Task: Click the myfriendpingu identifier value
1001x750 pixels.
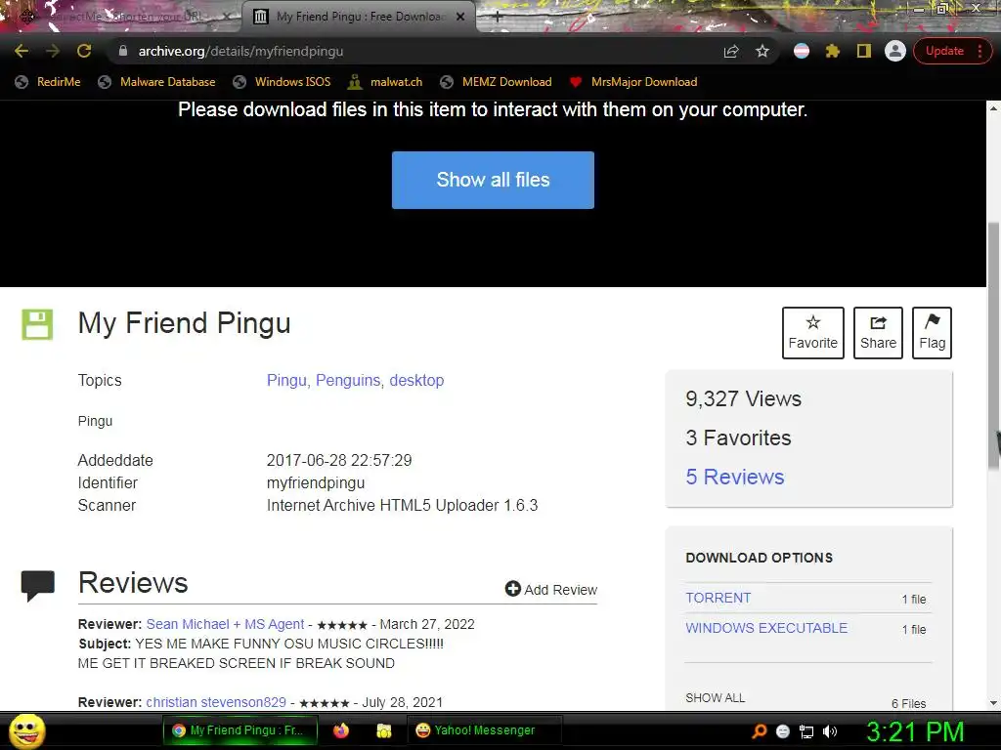Action: [x=316, y=482]
